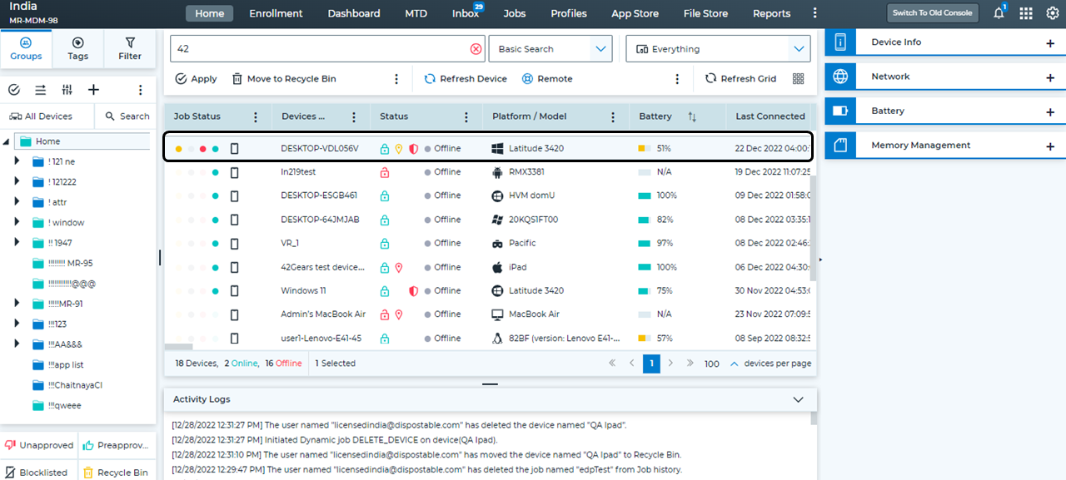Open Devices column menu kebab
The image size is (1066, 480).
pyautogui.click(x=354, y=116)
